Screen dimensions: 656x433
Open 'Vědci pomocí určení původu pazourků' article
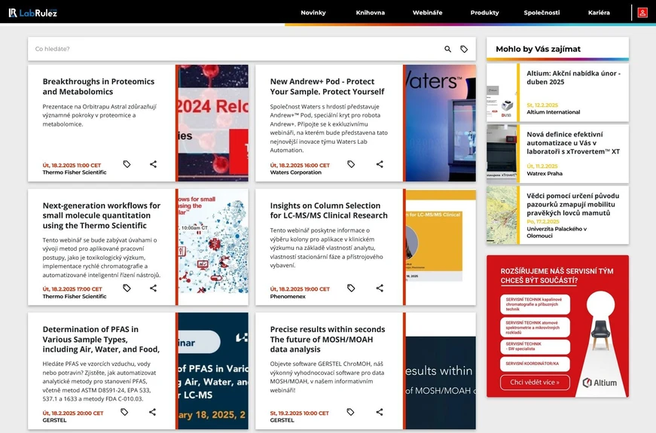click(572, 204)
